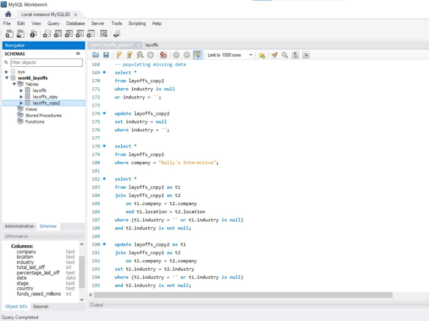Switch to the world_layoffs_project tab
This screenshot has height=321, width=429.
tap(112, 45)
